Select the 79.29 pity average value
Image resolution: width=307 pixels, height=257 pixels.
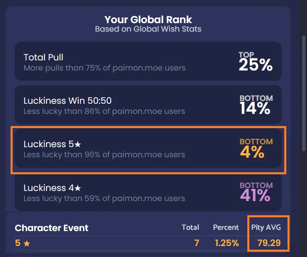(x=269, y=243)
